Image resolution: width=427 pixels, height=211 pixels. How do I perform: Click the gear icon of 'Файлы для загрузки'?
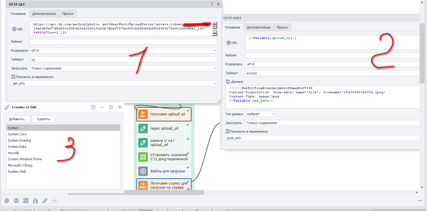(143, 171)
